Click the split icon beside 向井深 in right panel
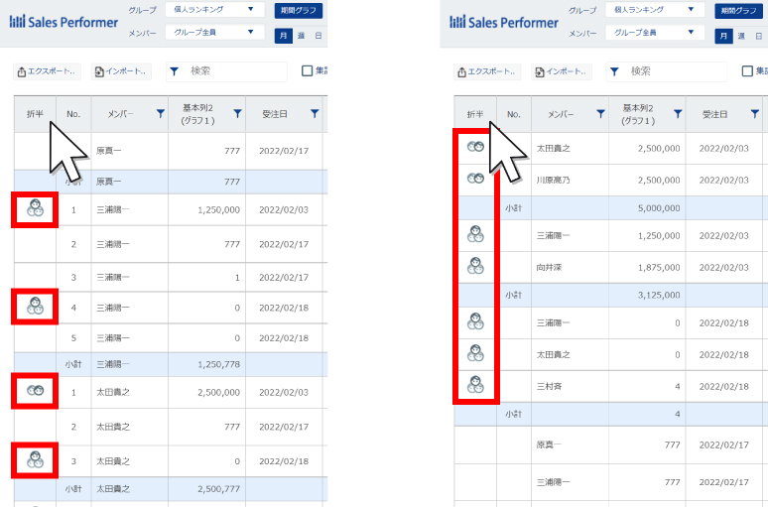Image resolution: width=768 pixels, height=507 pixels. pyautogui.click(x=475, y=265)
